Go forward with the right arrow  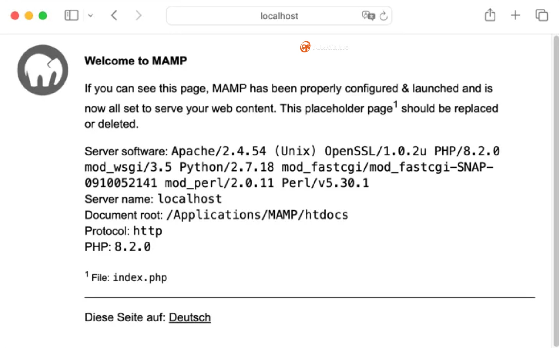pyautogui.click(x=139, y=15)
